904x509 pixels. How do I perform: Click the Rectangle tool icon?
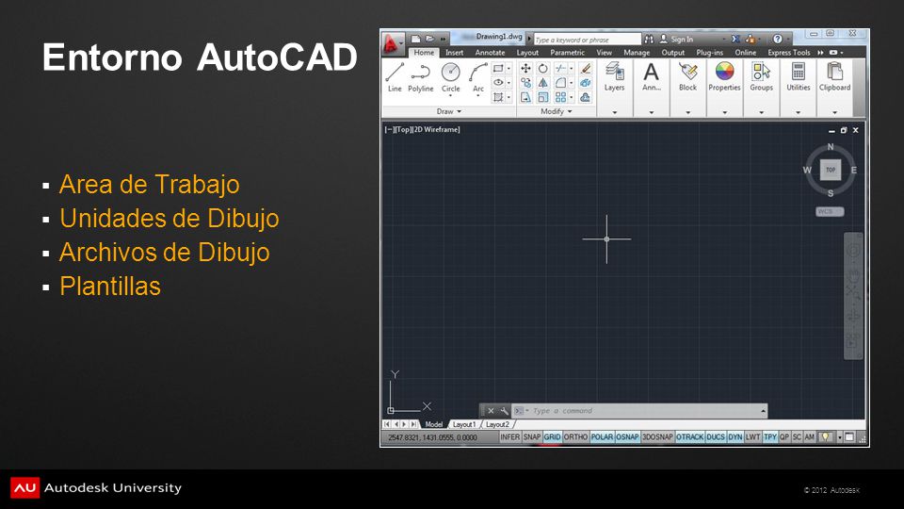pyautogui.click(x=498, y=68)
